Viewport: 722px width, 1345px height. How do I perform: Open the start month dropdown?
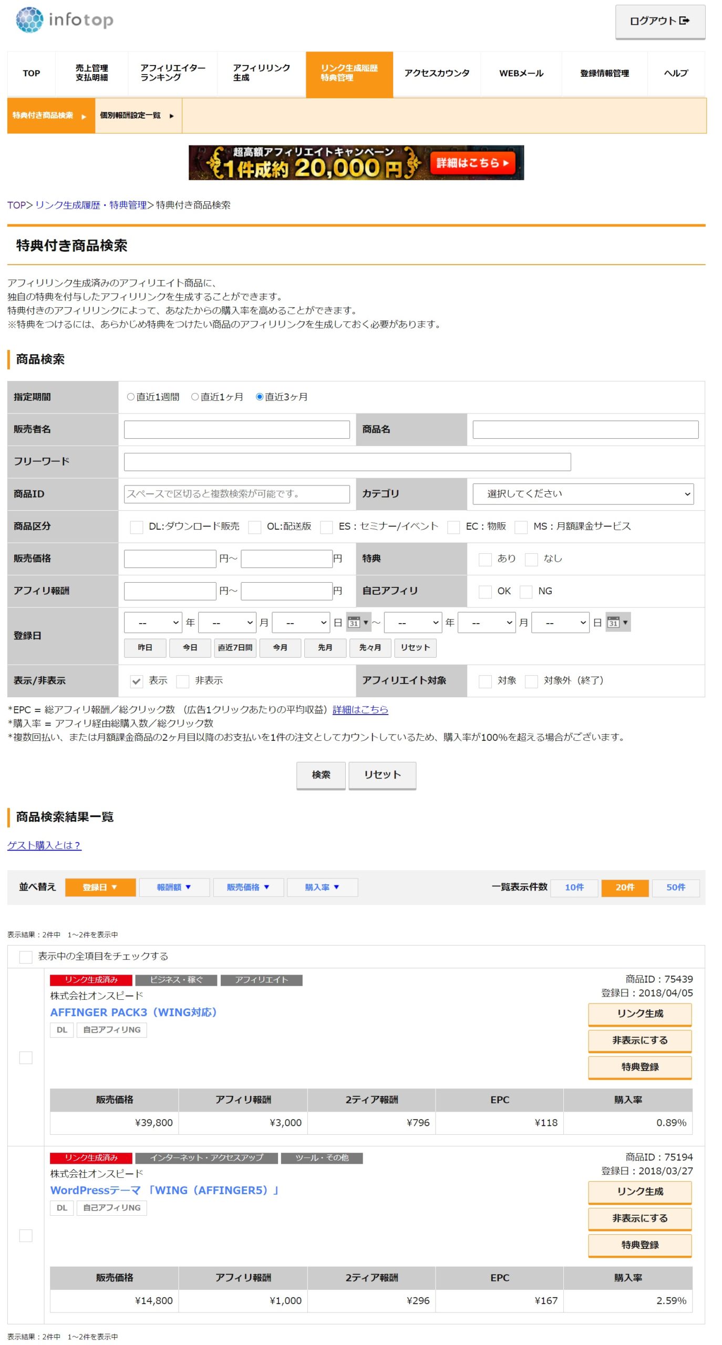[227, 623]
